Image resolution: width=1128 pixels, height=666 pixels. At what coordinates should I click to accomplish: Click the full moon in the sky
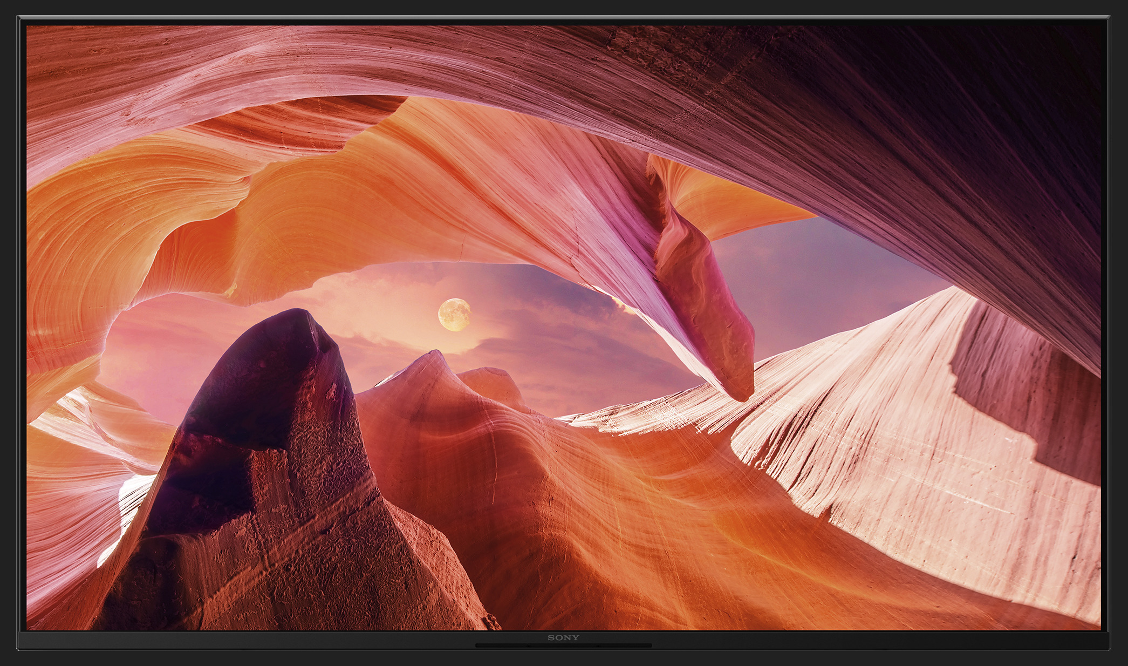click(x=454, y=315)
